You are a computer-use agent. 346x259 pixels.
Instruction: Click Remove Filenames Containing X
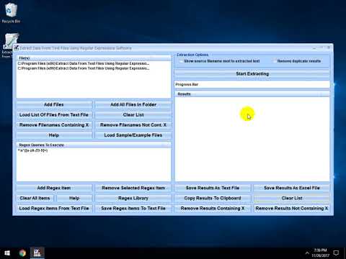pos(54,125)
